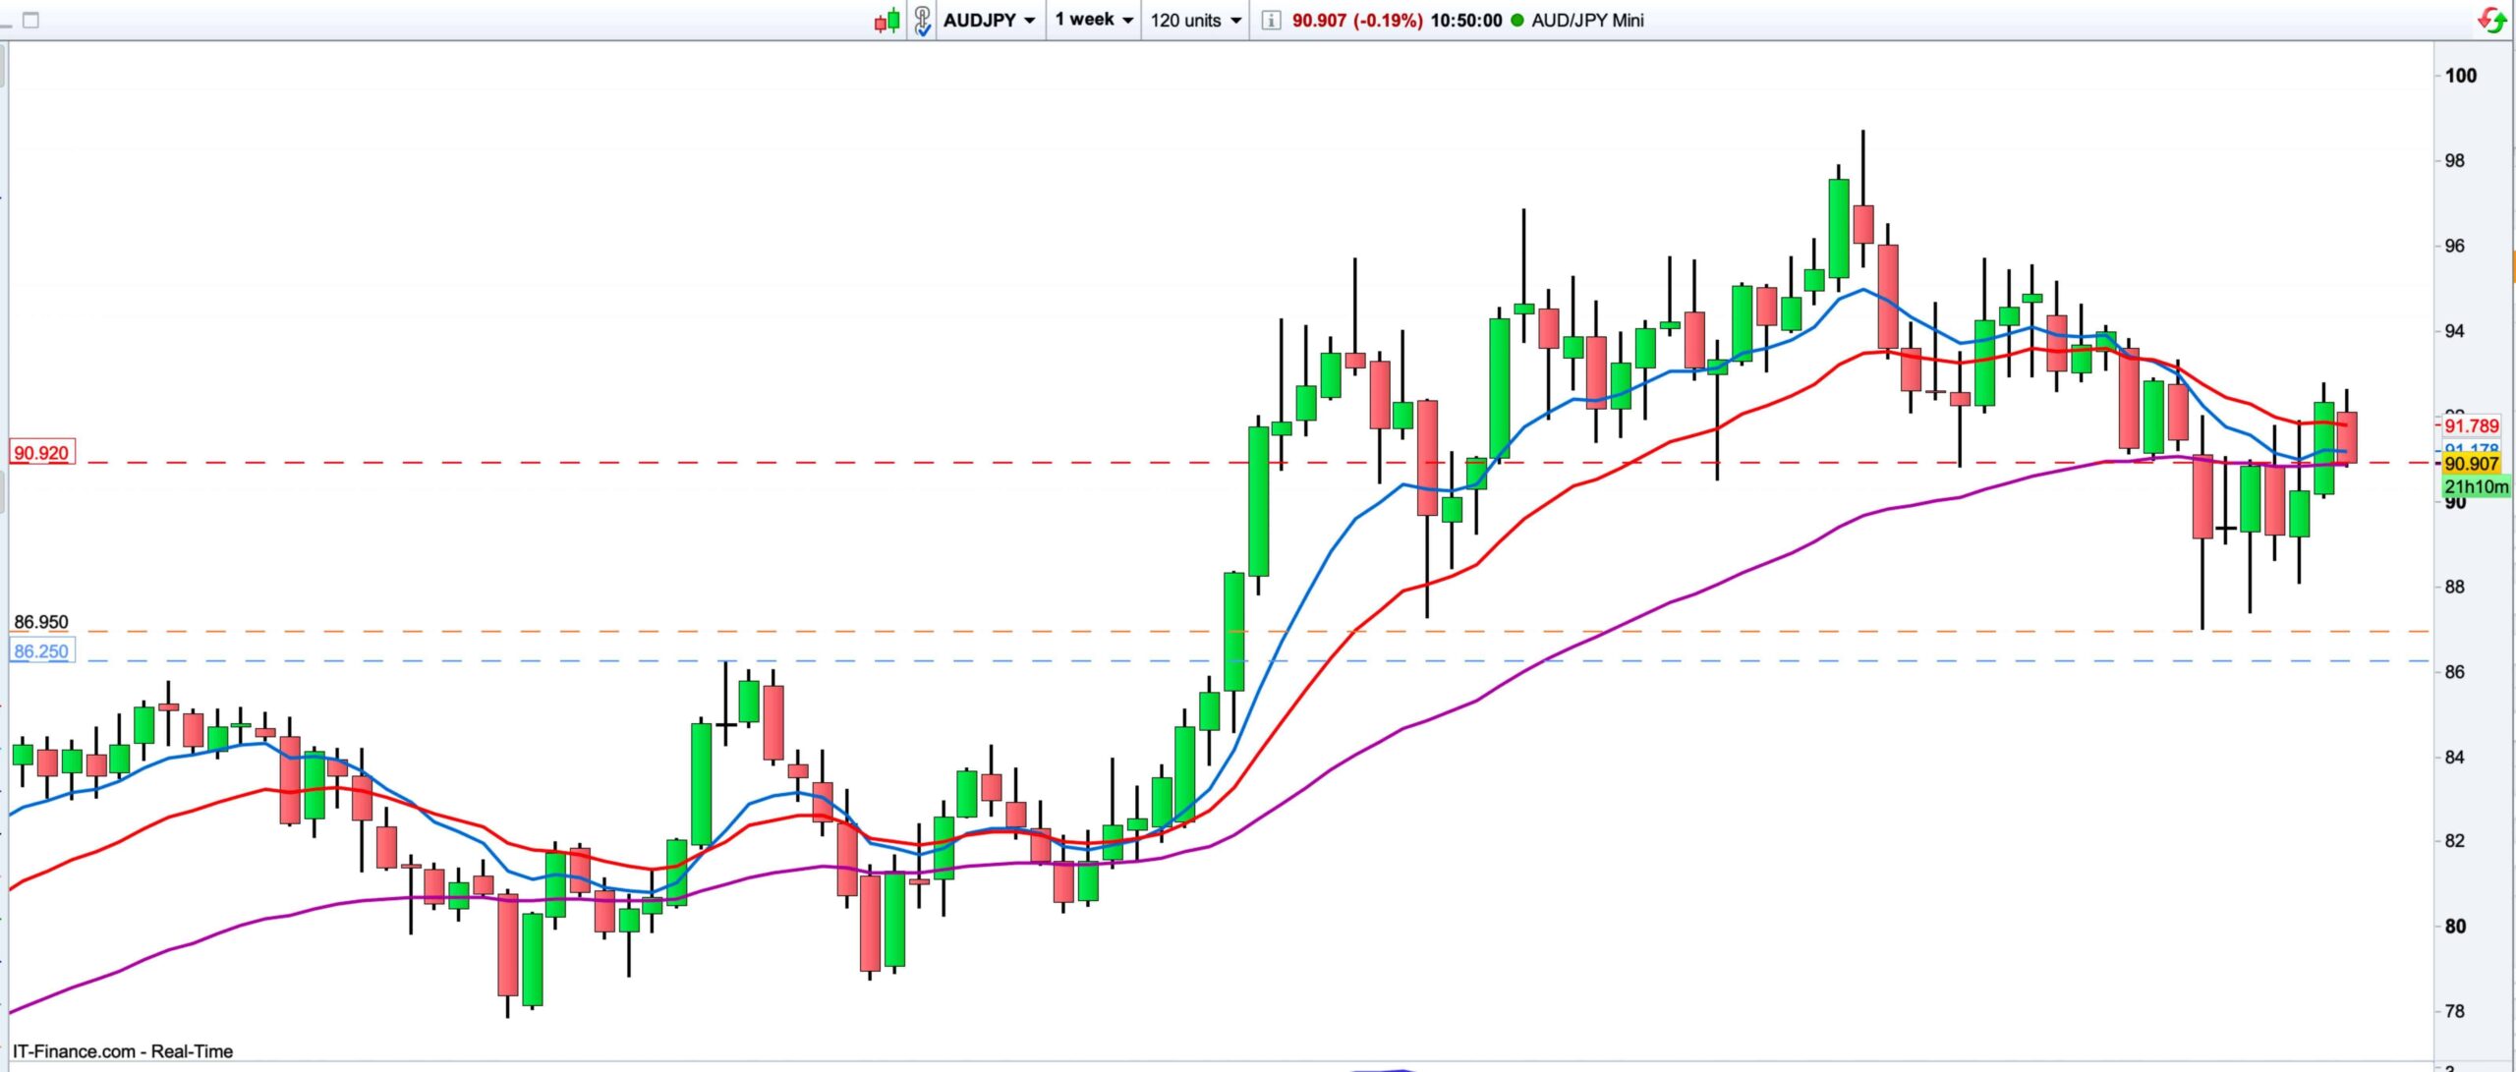
Task: Open the AUDJPY instrument dropdown
Action: point(989,21)
